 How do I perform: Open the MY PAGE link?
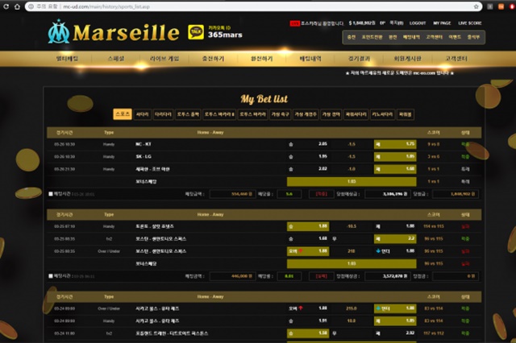coord(442,23)
